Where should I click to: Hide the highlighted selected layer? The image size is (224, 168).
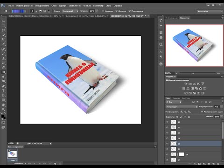click(167, 144)
